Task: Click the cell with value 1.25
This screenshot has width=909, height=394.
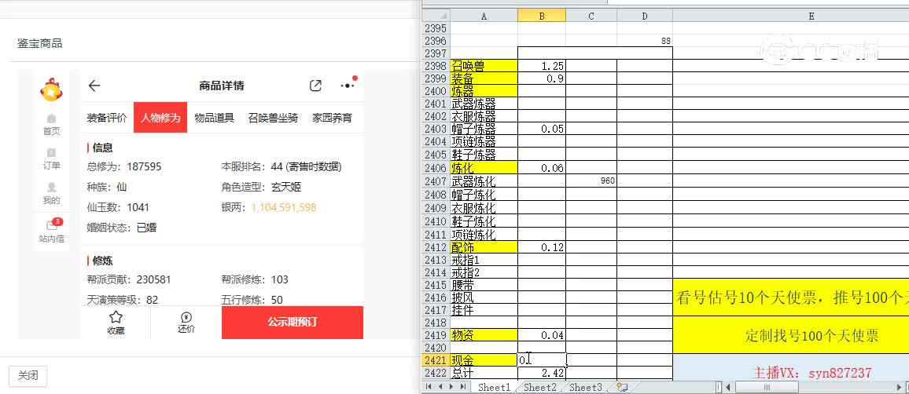Action: pyautogui.click(x=542, y=66)
